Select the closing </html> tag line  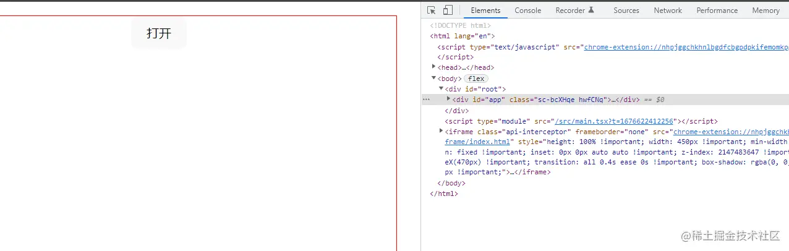(x=444, y=194)
